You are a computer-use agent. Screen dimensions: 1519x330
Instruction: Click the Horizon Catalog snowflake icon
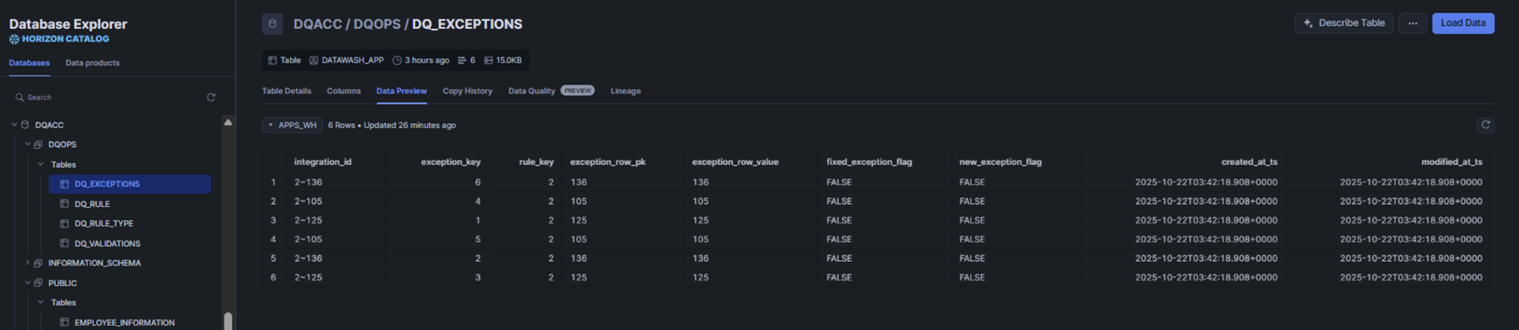14,39
